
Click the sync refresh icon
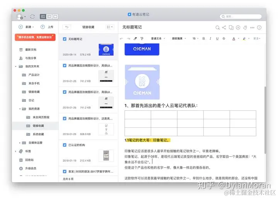click(x=32, y=17)
